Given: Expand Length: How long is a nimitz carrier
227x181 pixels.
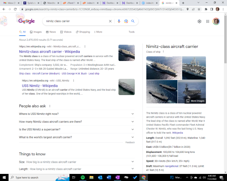Looking at the screenshot, I should (77, 169).
